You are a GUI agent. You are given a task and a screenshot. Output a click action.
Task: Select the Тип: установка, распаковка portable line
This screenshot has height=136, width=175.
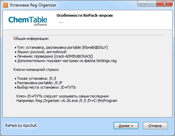[61, 47]
